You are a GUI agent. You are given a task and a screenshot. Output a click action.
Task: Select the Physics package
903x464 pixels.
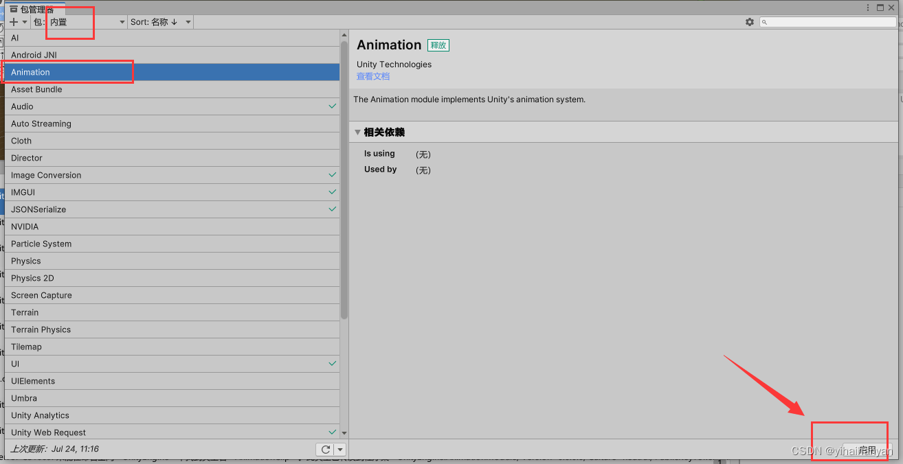tap(172, 261)
